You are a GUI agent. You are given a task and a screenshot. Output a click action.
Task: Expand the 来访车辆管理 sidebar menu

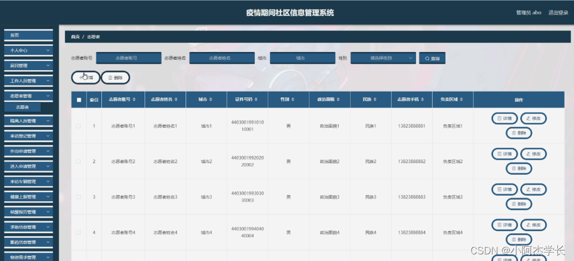[29, 181]
